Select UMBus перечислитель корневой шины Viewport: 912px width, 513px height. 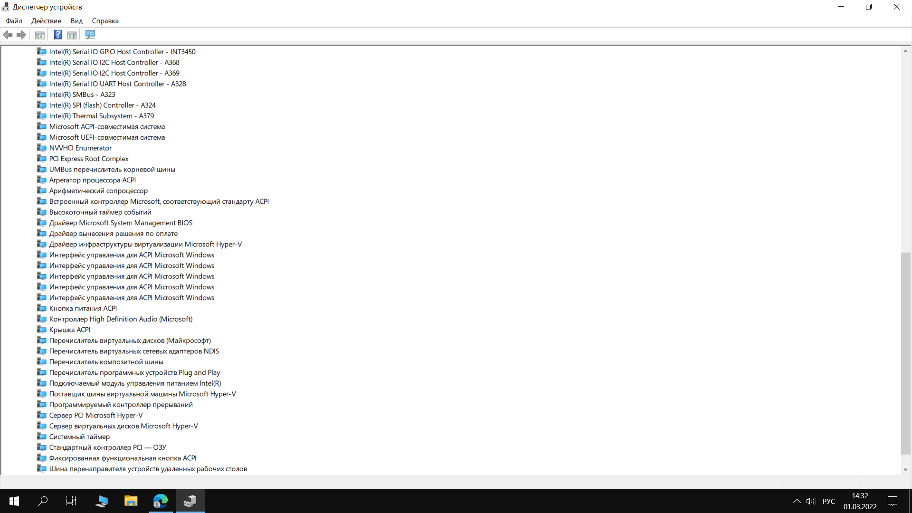click(112, 169)
